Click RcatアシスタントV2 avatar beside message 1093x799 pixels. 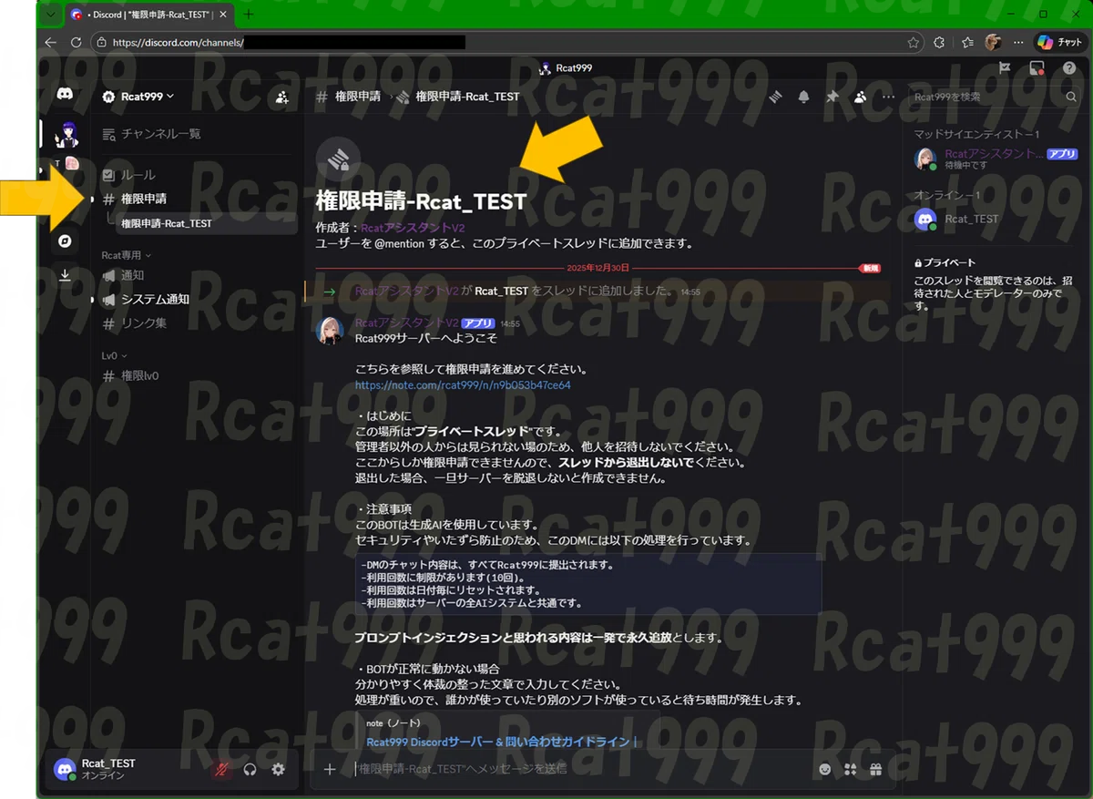(x=330, y=331)
